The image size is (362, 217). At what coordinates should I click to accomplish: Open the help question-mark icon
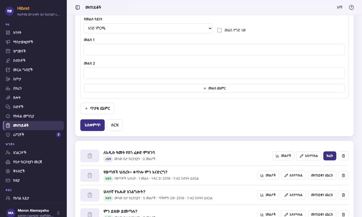coord(351,7)
